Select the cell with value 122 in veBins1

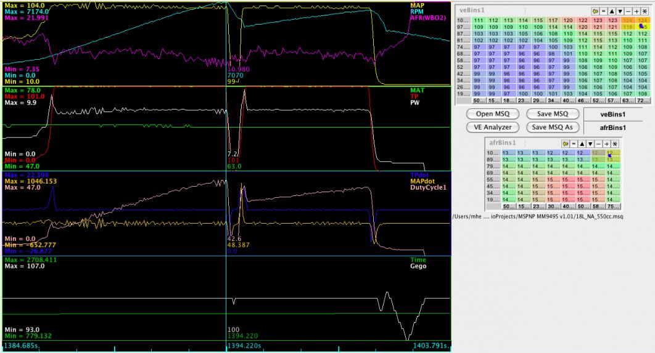583,21
